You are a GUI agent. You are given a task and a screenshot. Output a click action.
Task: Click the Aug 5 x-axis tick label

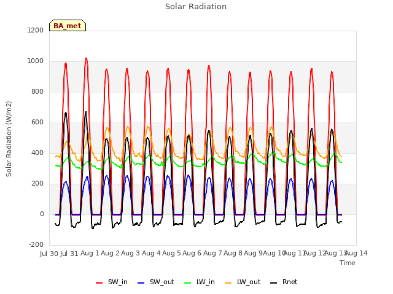(x=172, y=254)
